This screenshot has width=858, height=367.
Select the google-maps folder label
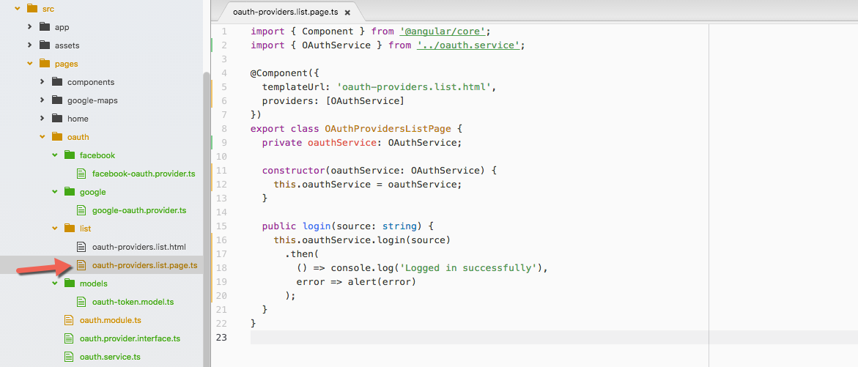coord(92,100)
